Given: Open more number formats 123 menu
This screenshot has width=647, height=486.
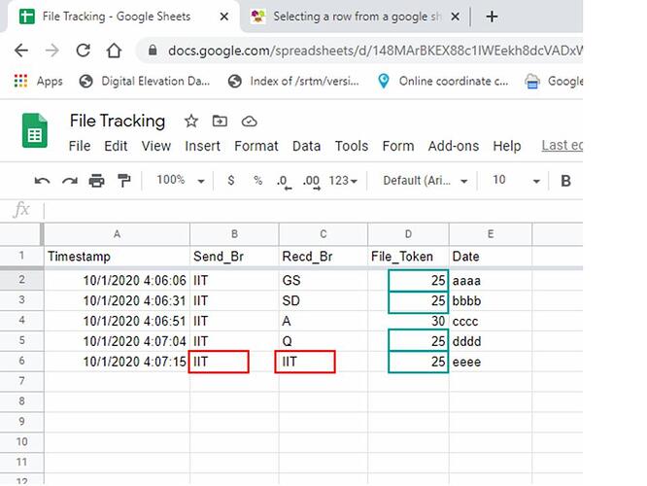Looking at the screenshot, I should (344, 181).
